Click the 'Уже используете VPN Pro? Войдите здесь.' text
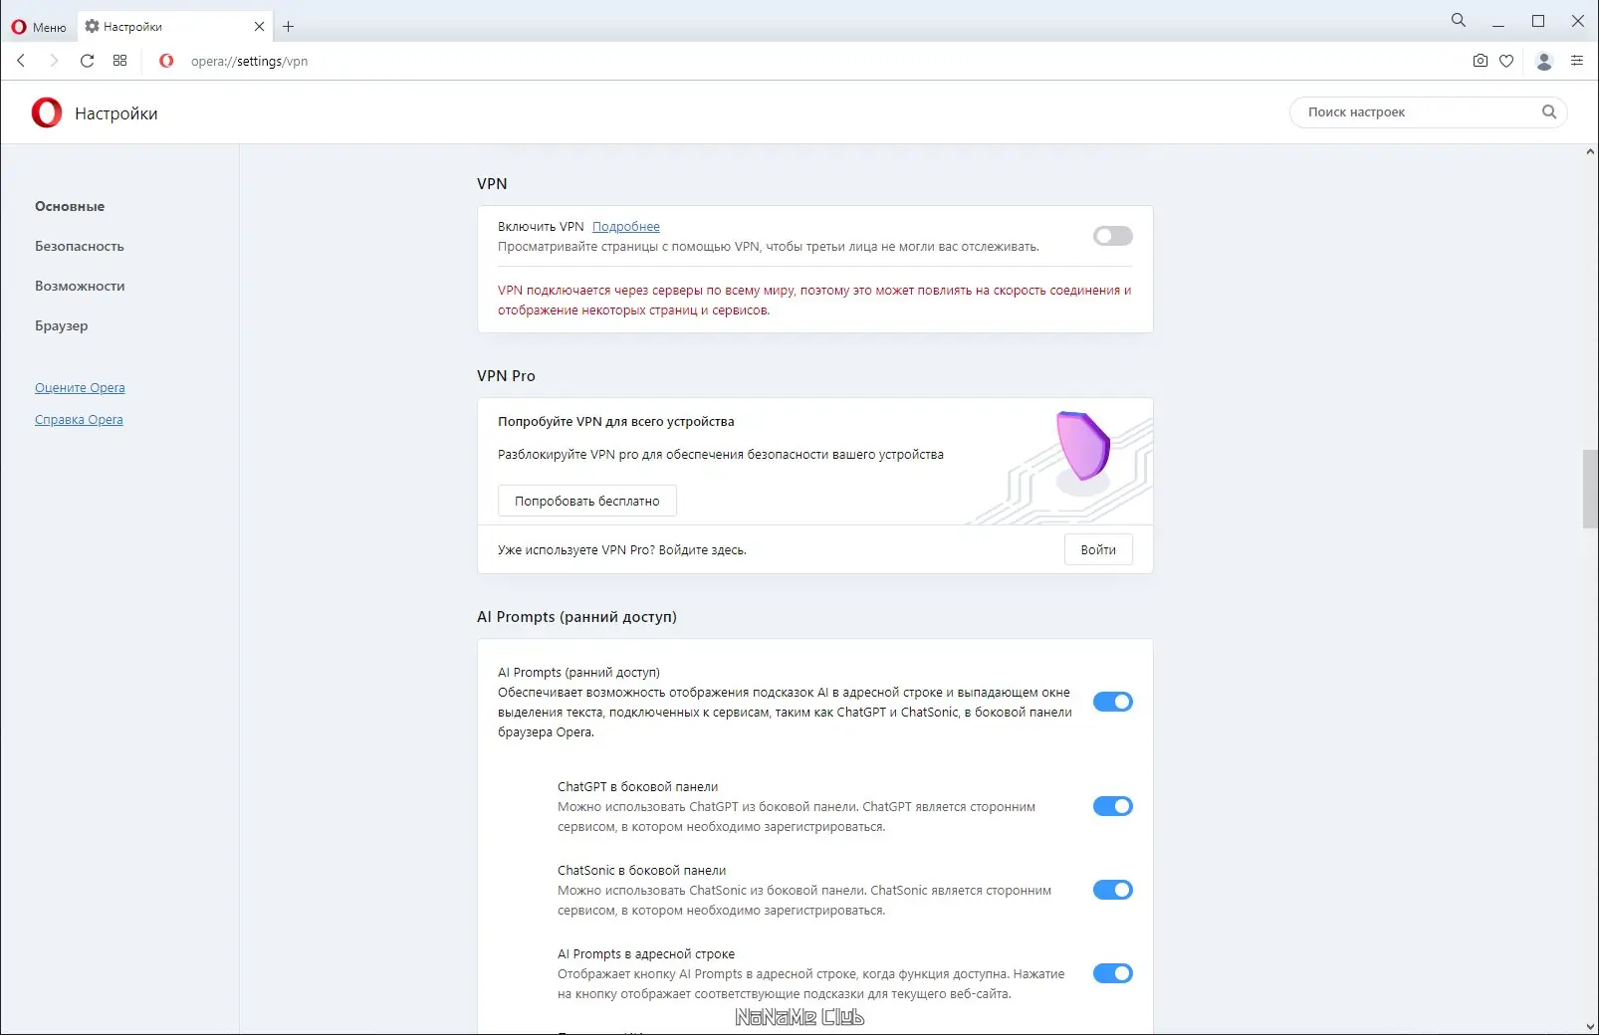Screen dimensions: 1599x1035 pos(622,549)
